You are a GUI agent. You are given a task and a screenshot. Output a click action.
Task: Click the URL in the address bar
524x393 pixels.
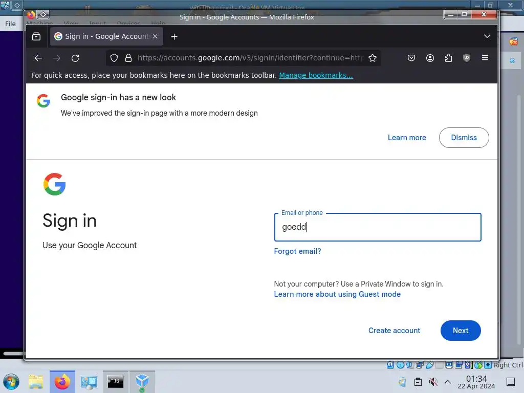(x=251, y=58)
